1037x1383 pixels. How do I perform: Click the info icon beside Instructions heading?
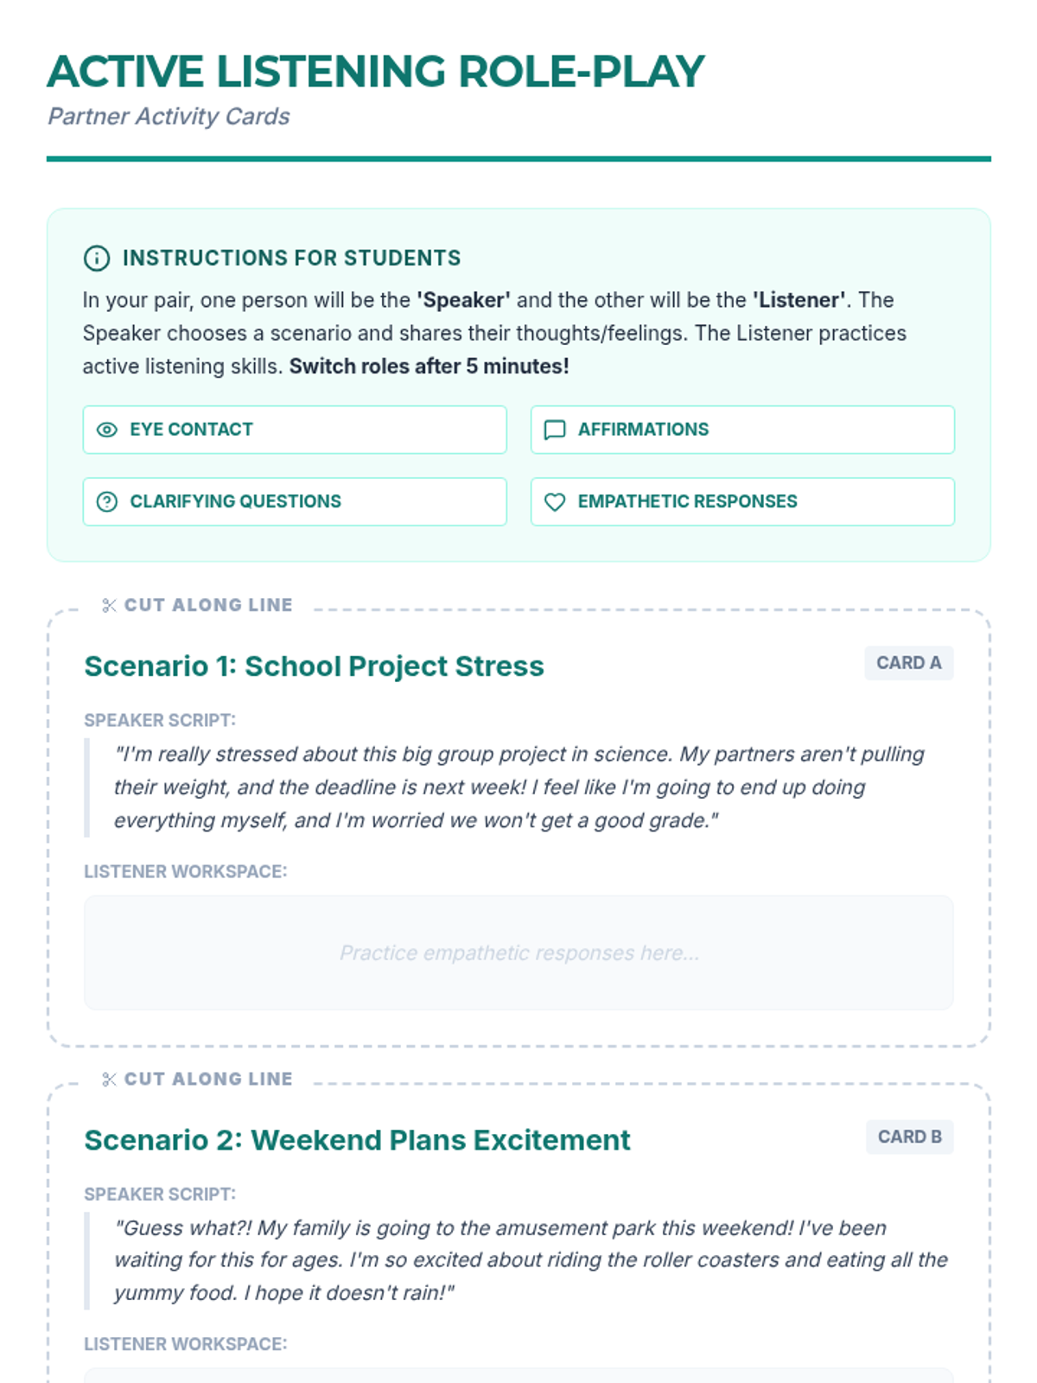click(x=97, y=258)
